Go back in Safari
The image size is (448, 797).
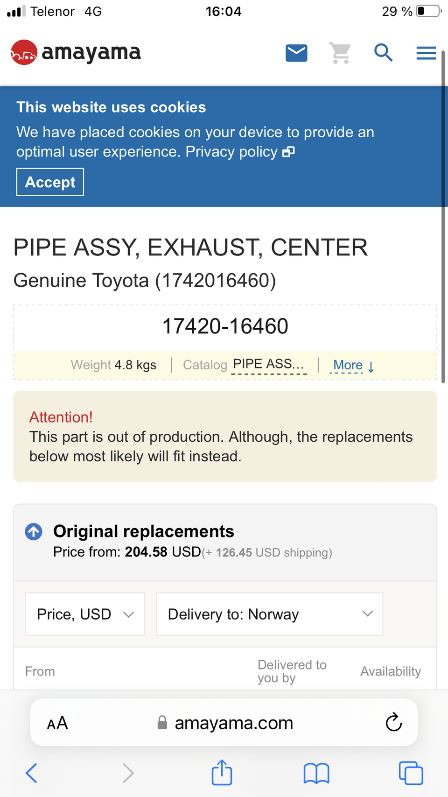tap(31, 773)
